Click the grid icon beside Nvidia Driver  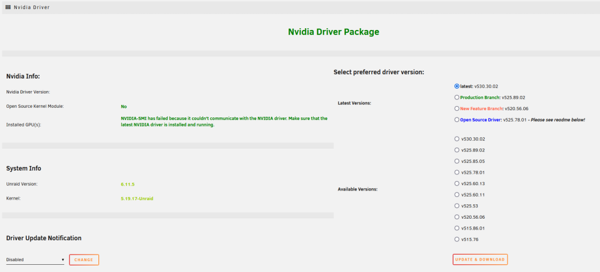[8, 7]
